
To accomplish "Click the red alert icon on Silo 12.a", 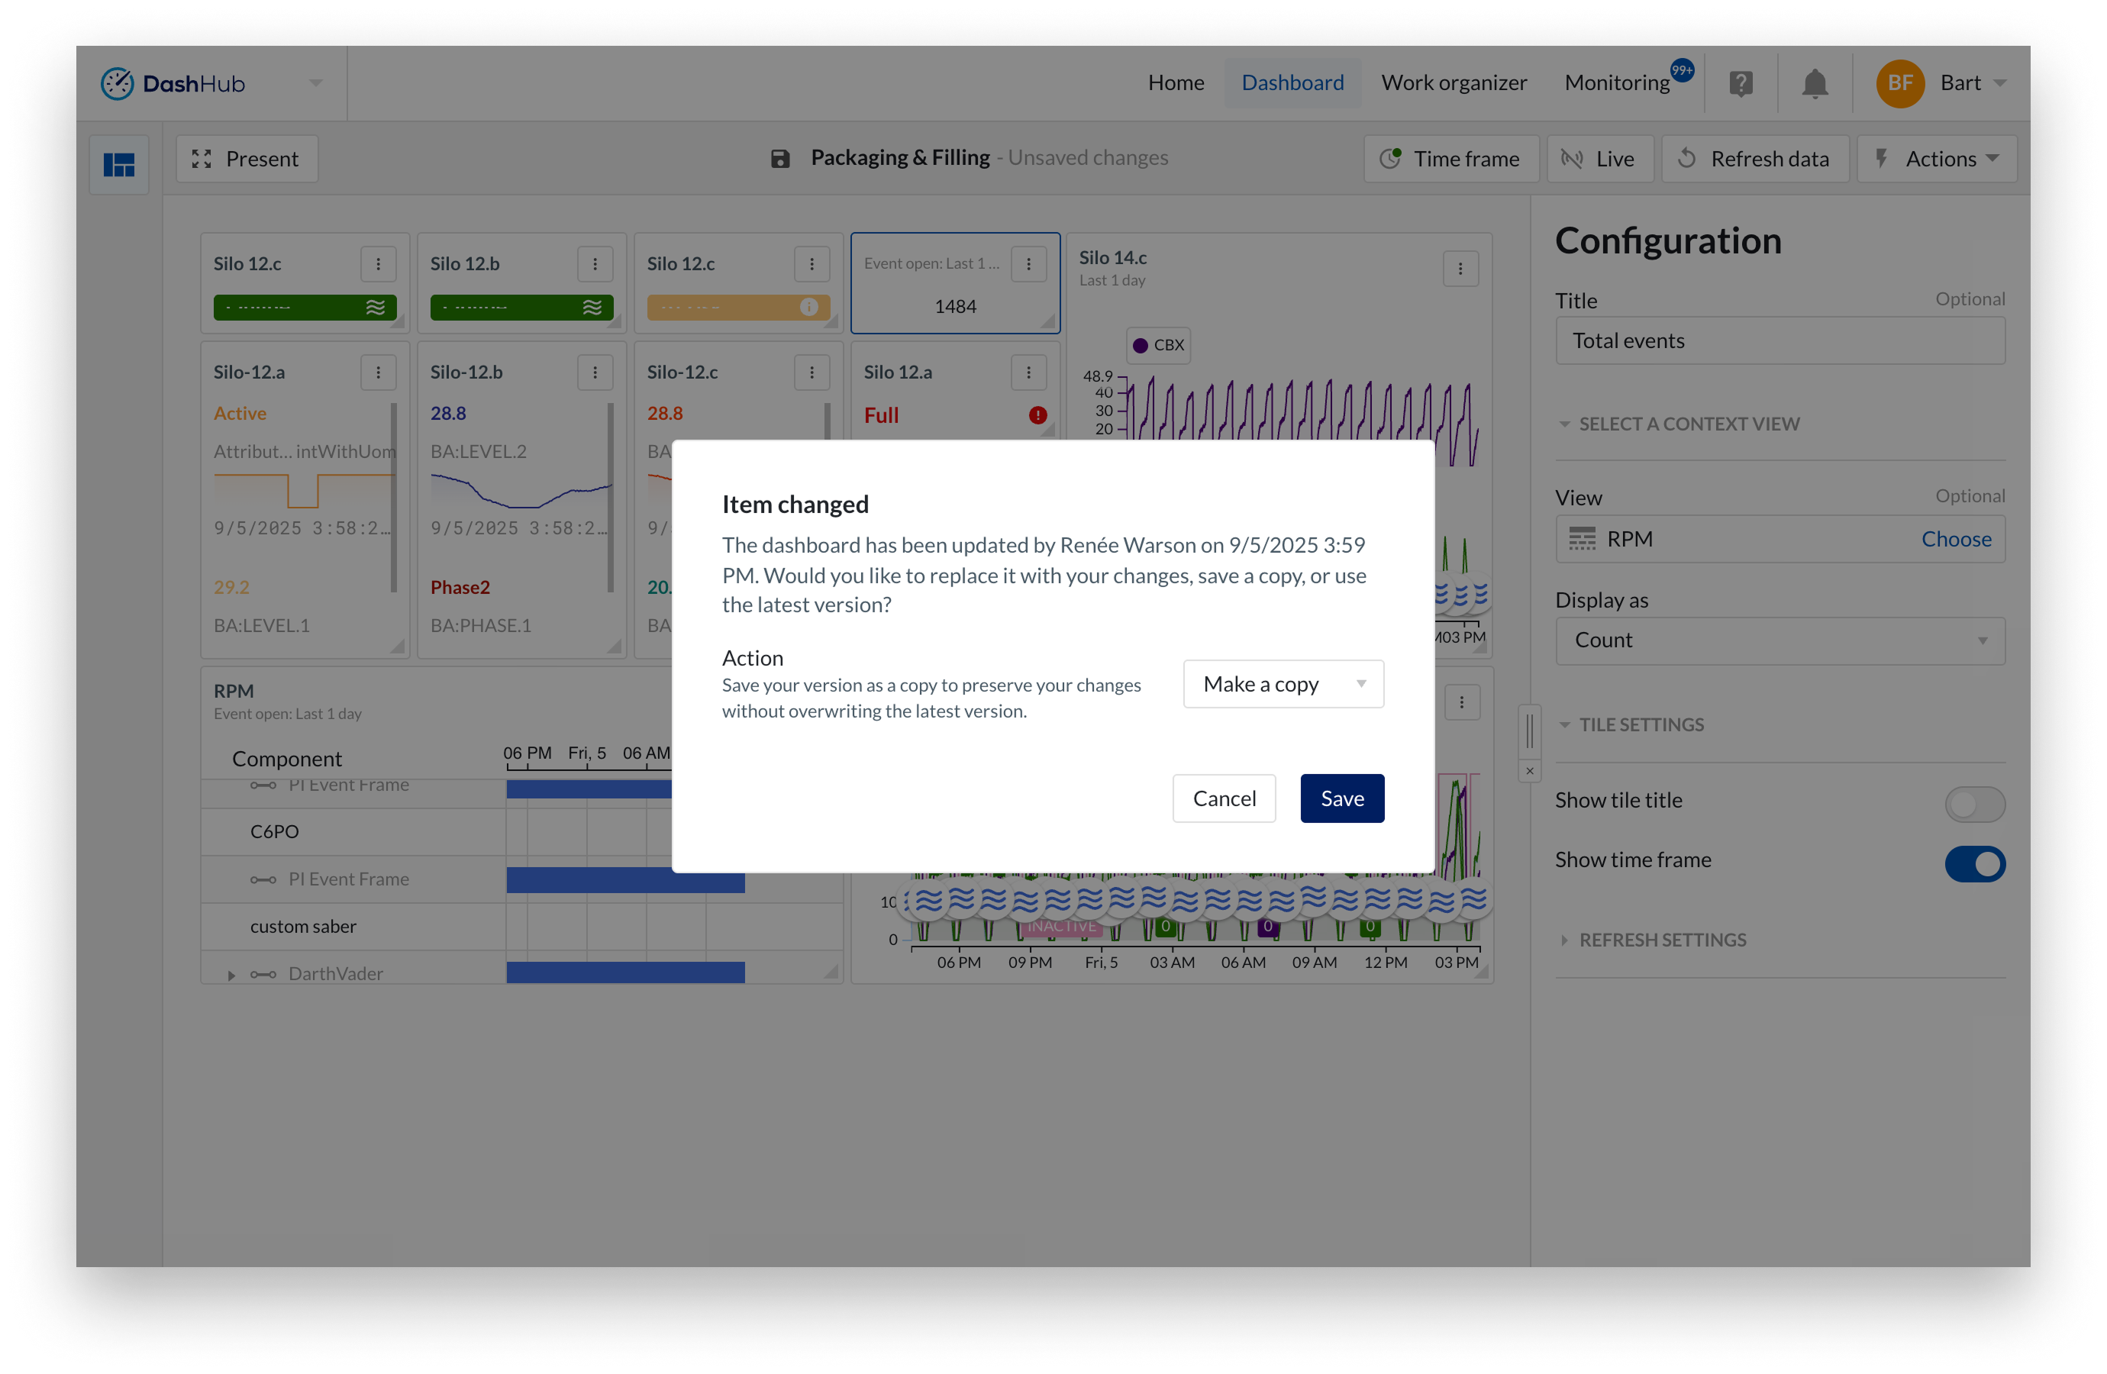I will (1037, 415).
